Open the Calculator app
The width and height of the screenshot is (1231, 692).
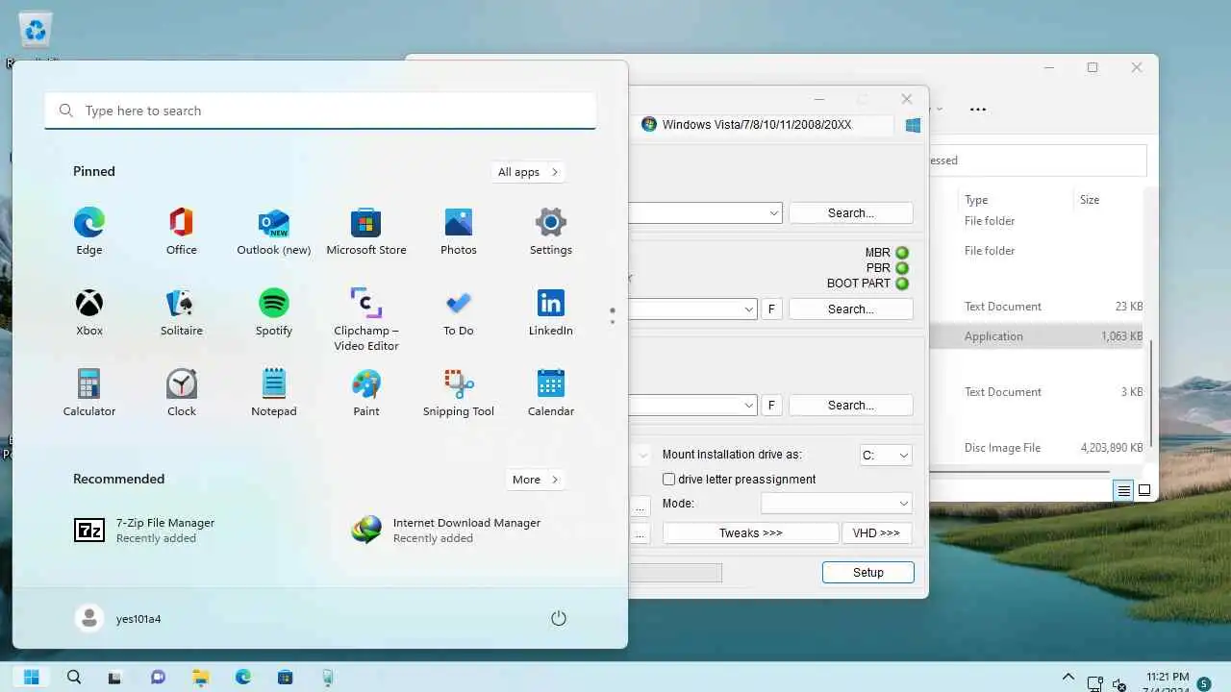click(89, 393)
